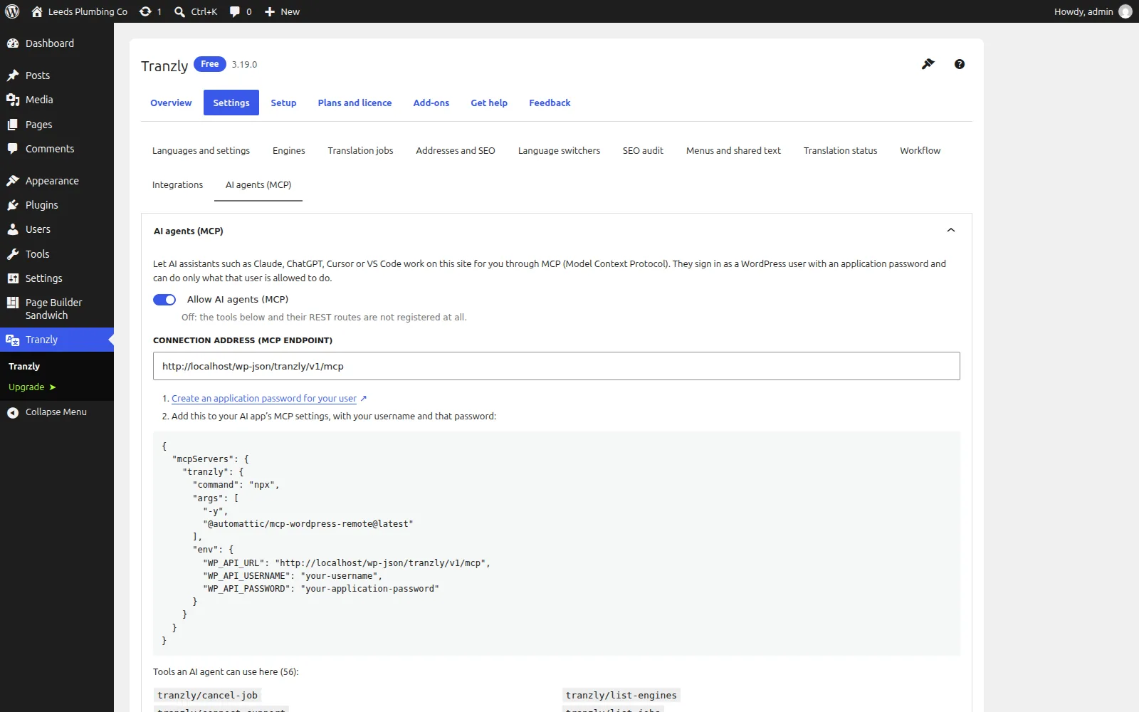Screen dimensions: 1139x712
Task: Toggle Allow AI agents (MCP) switch
Action: coord(164,300)
